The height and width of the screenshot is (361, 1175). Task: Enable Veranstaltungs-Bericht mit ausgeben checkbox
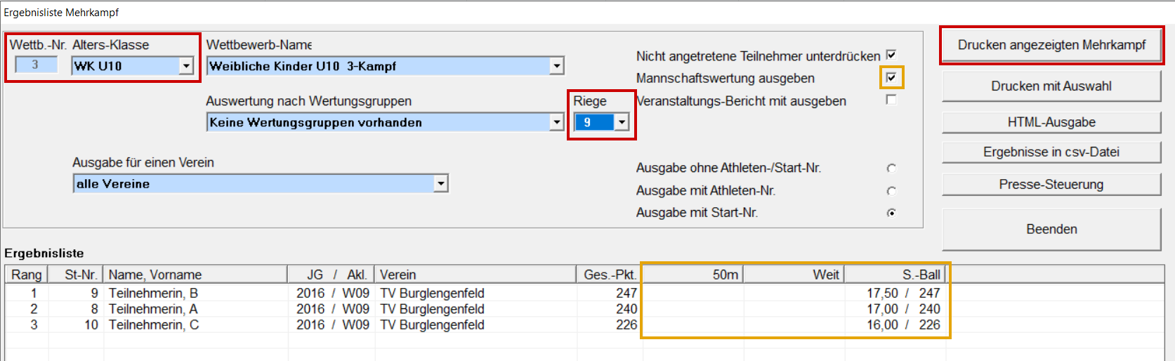[x=891, y=100]
